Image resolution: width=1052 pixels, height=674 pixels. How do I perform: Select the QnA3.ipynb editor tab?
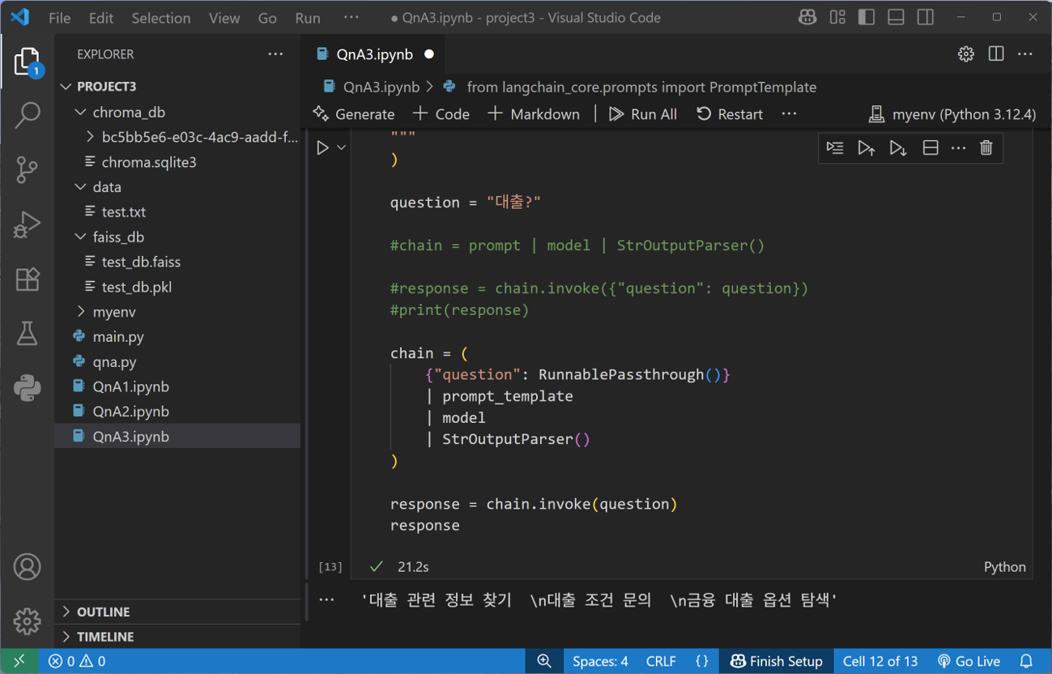375,54
